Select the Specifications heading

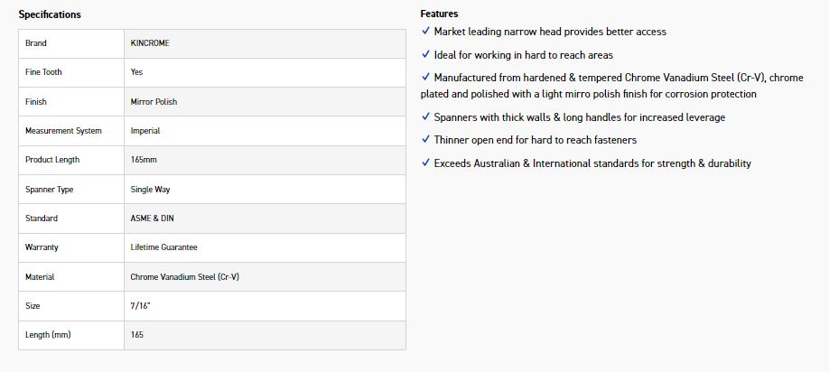pyautogui.click(x=50, y=14)
